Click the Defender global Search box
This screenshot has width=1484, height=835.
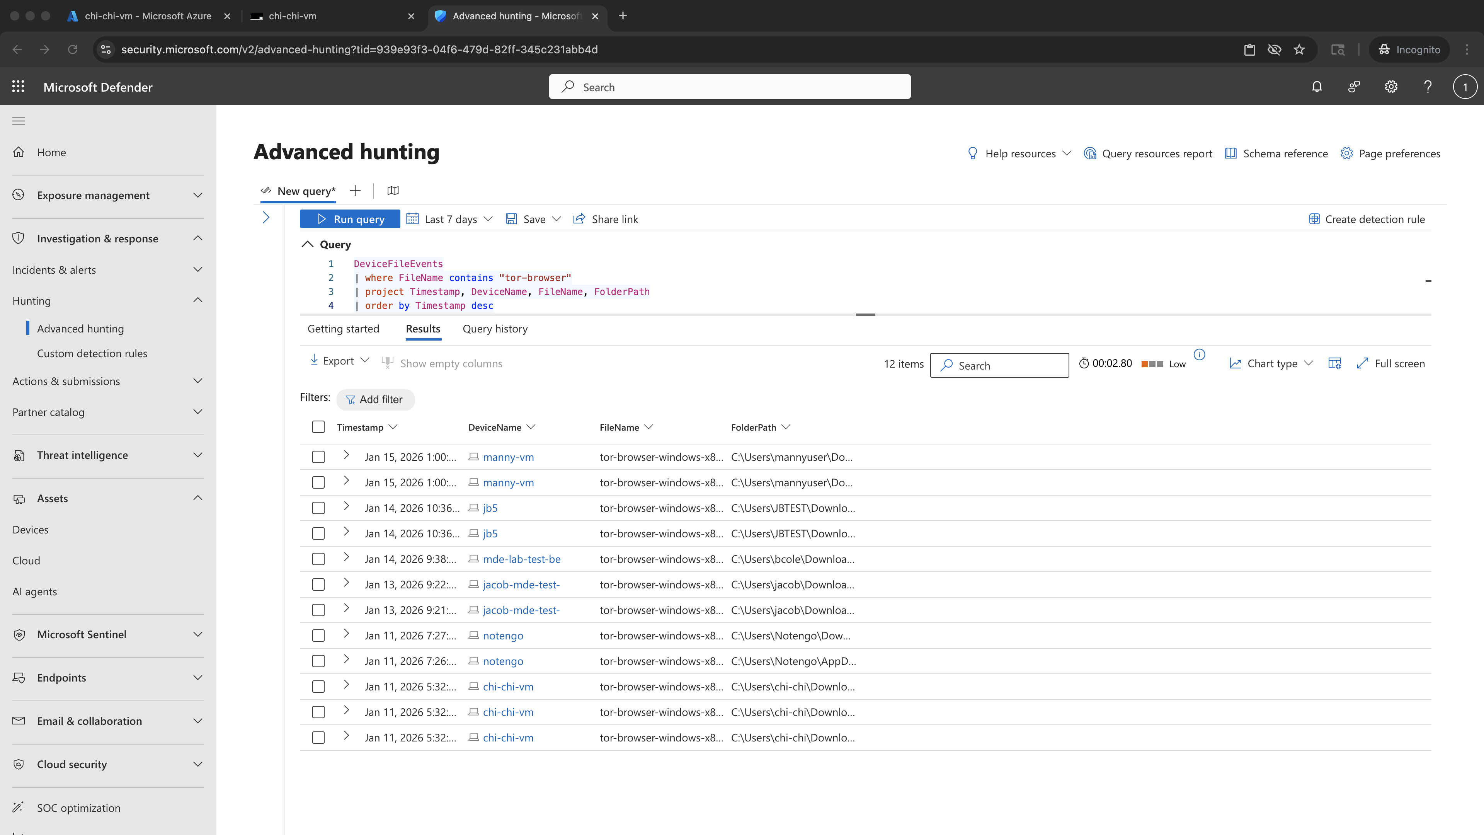(729, 87)
